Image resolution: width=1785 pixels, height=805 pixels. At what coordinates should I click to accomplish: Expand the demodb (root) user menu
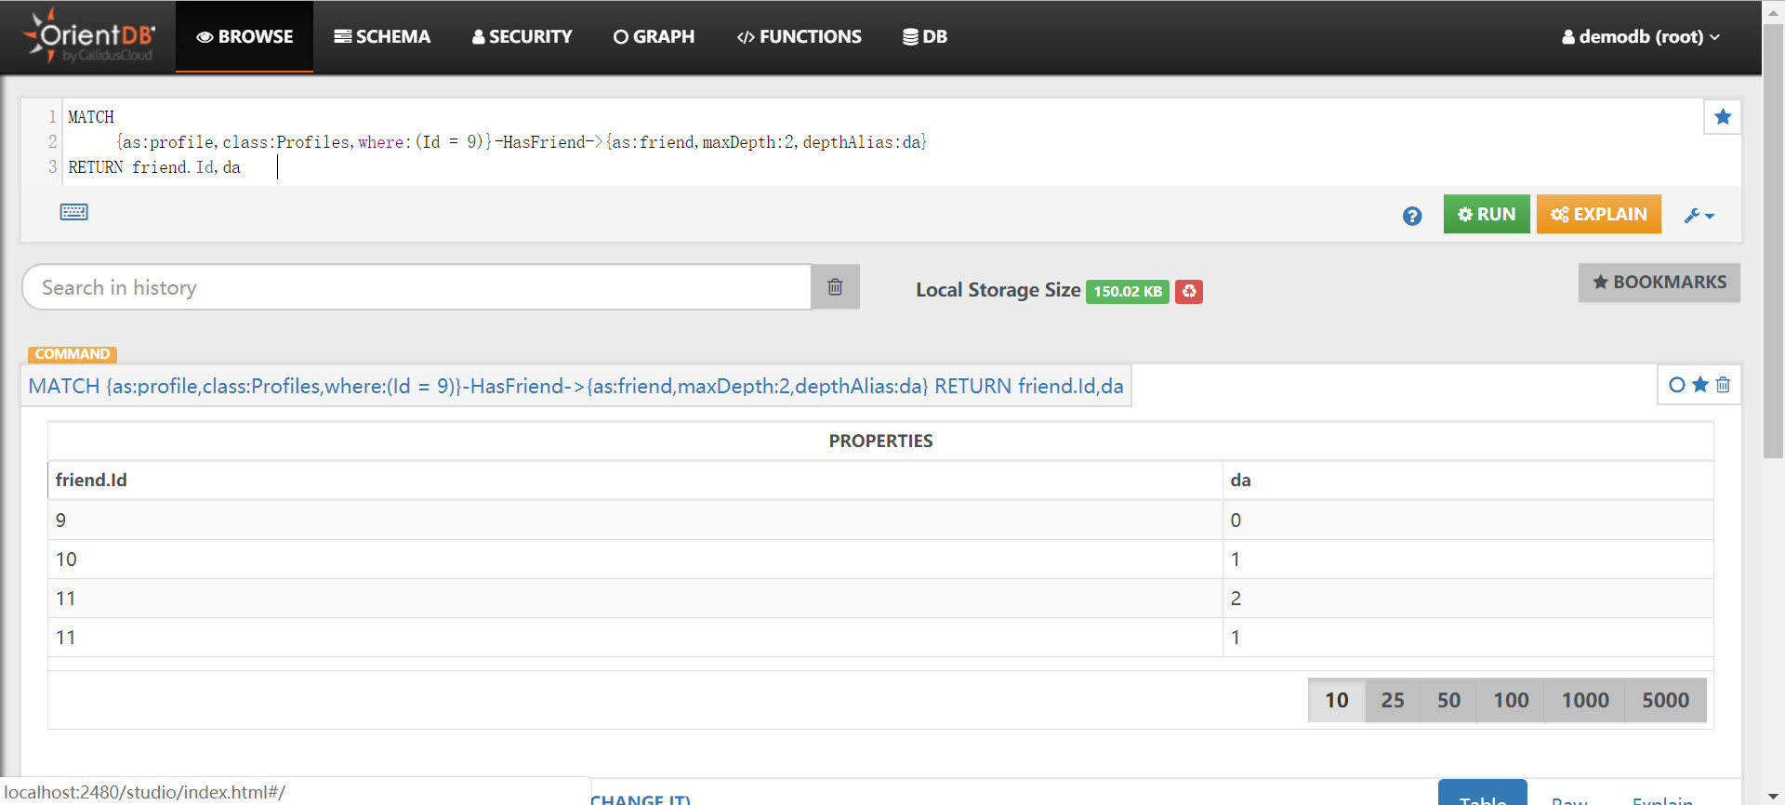pyautogui.click(x=1641, y=36)
